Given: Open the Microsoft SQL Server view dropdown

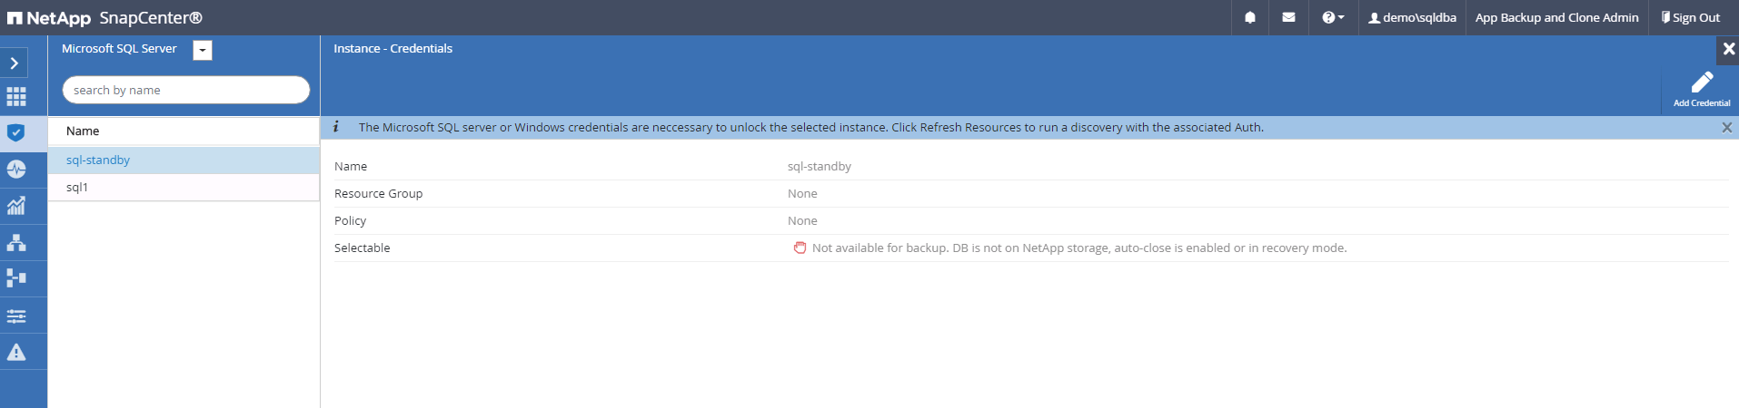Looking at the screenshot, I should (203, 51).
